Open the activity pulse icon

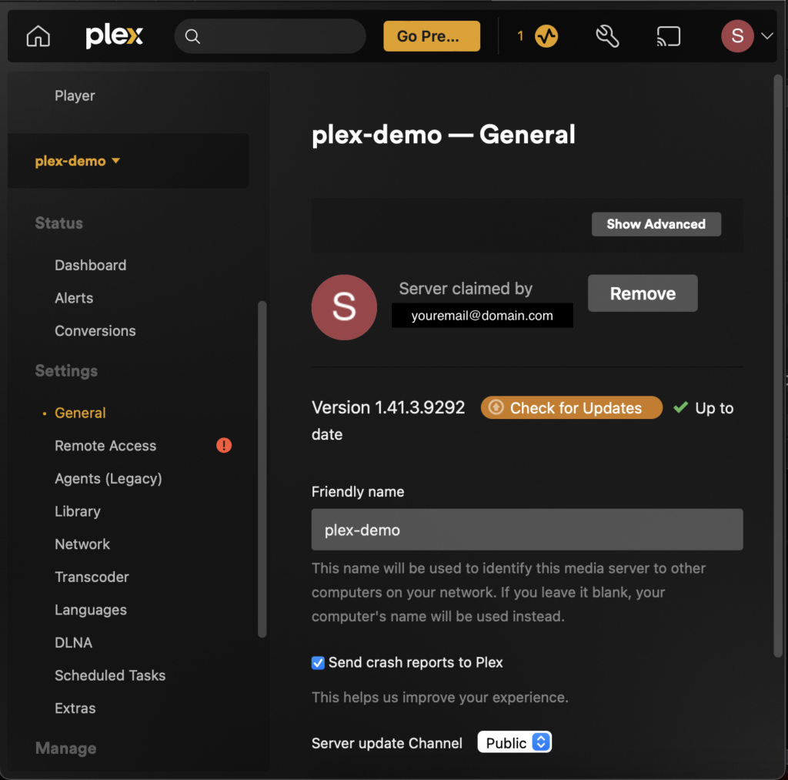pos(546,36)
